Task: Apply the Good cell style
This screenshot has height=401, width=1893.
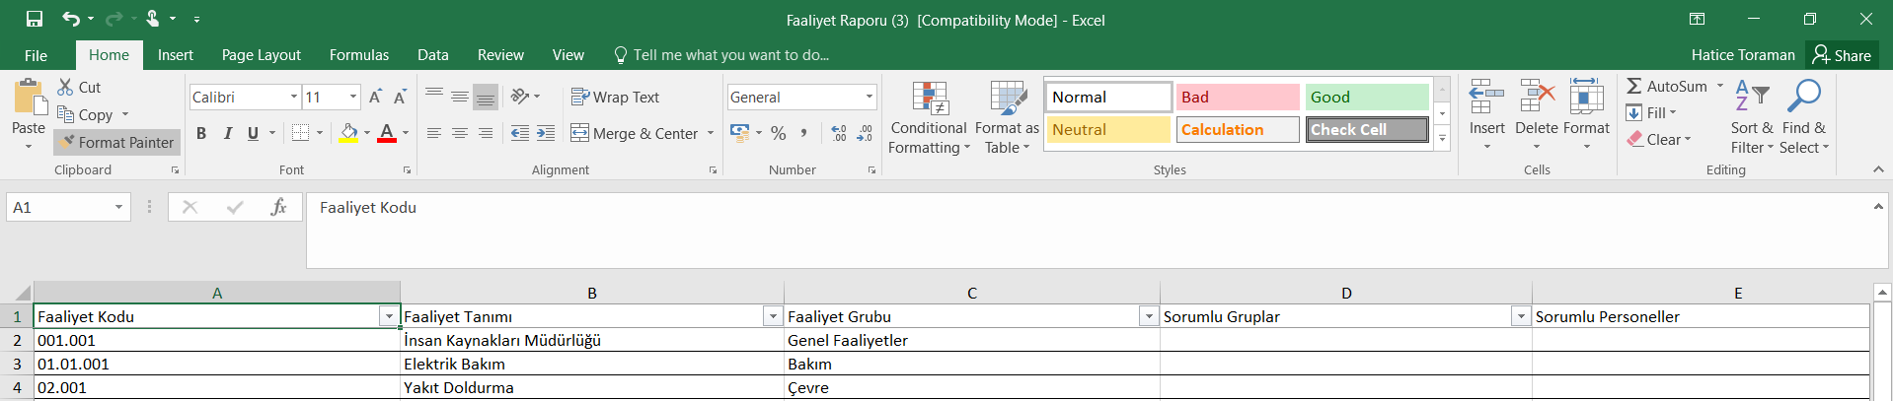Action: point(1366,97)
